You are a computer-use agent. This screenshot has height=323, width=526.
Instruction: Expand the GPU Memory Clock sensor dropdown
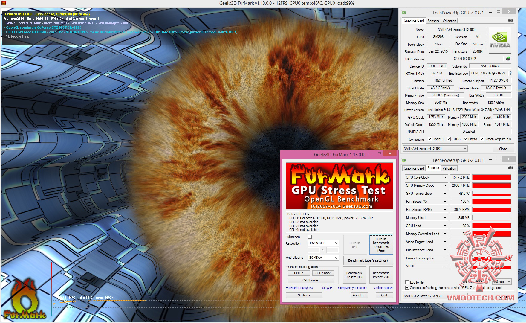click(445, 185)
